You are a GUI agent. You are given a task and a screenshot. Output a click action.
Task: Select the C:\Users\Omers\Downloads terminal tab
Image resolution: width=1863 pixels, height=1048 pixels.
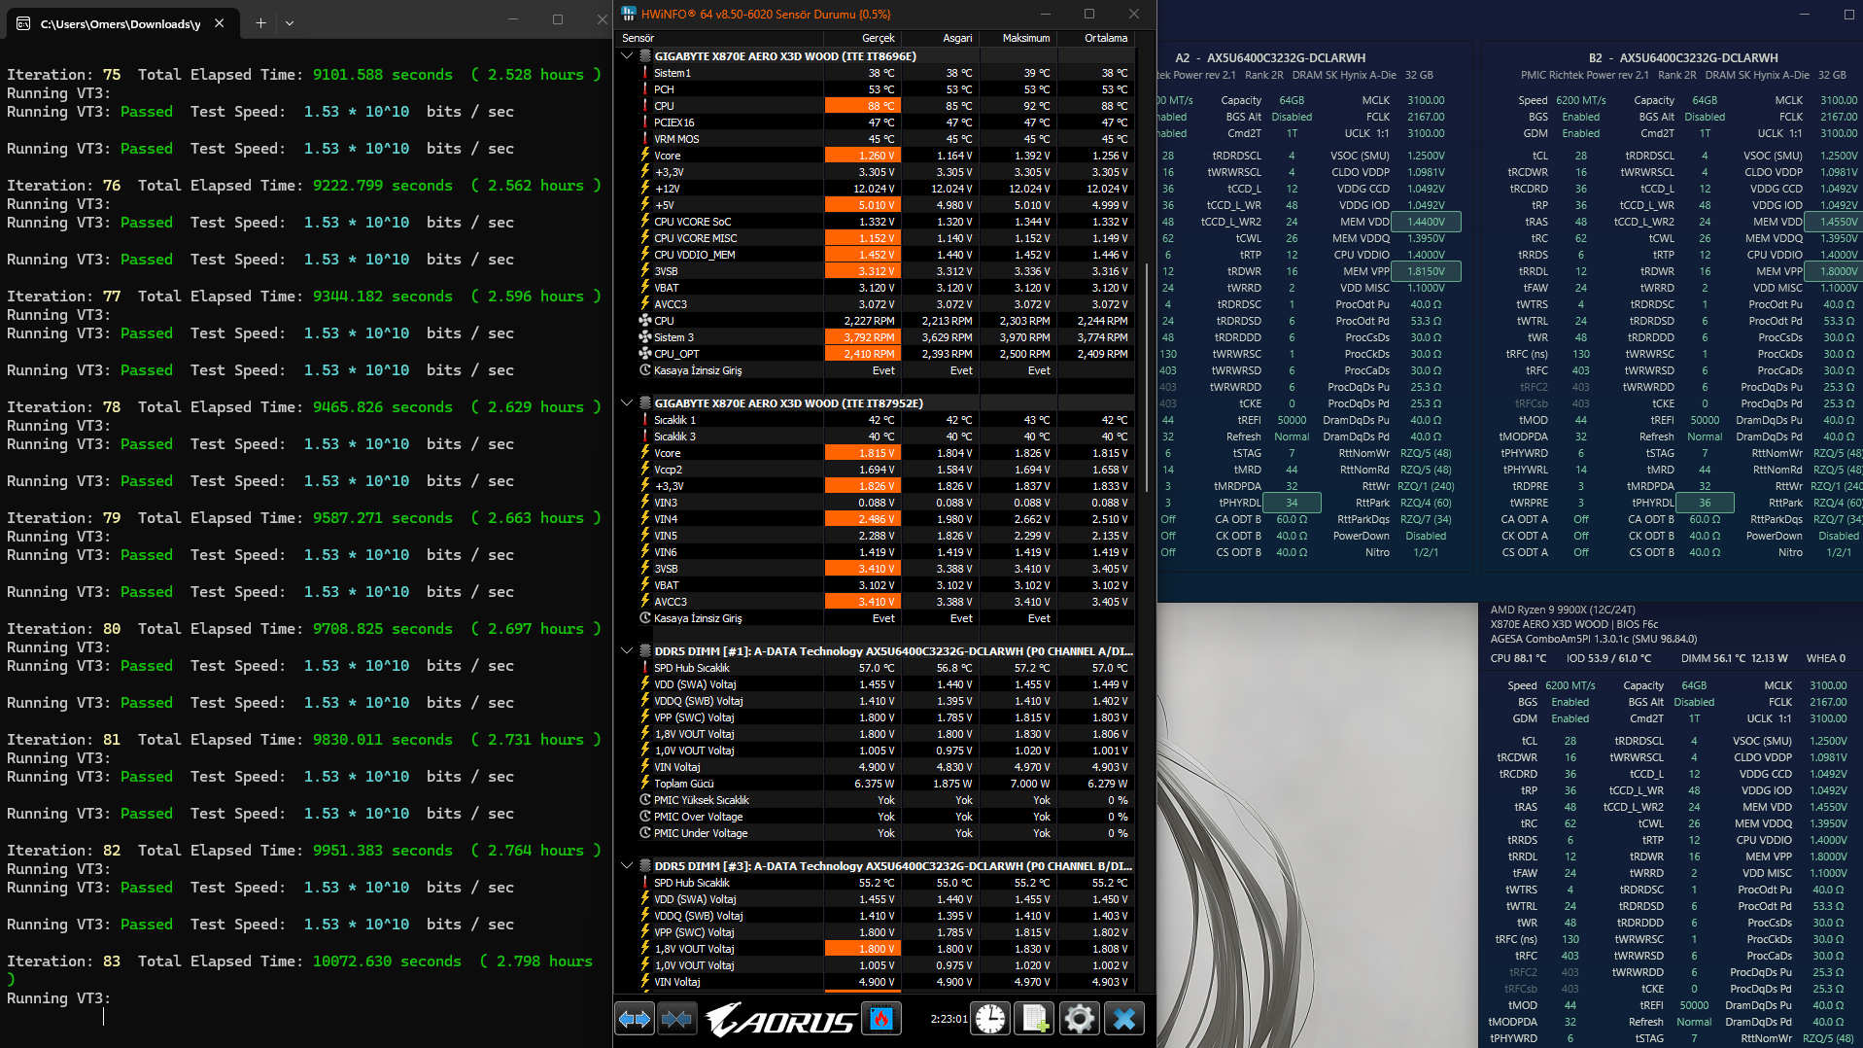122,23
